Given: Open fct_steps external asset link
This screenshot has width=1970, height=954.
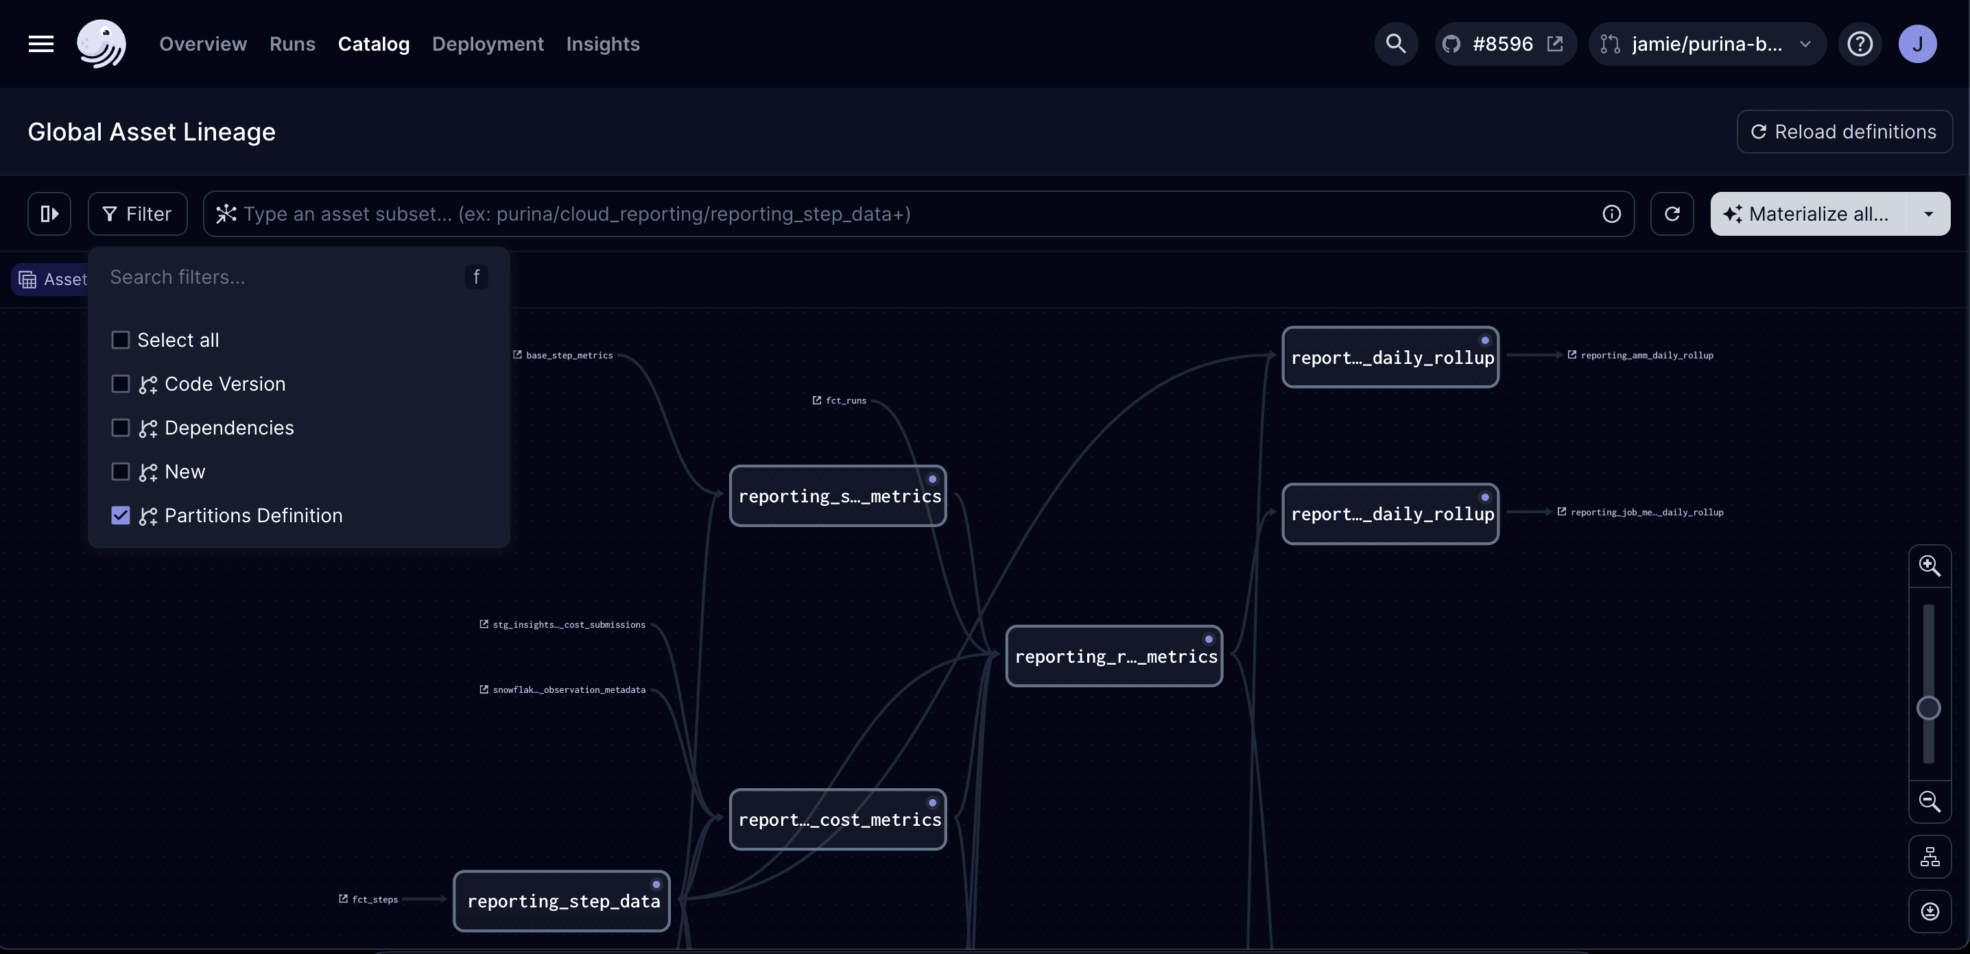Looking at the screenshot, I should 368,899.
